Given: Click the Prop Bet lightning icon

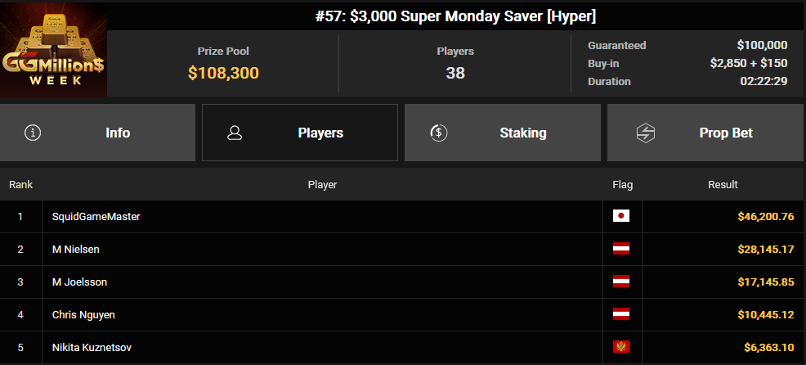Looking at the screenshot, I should pyautogui.click(x=646, y=133).
